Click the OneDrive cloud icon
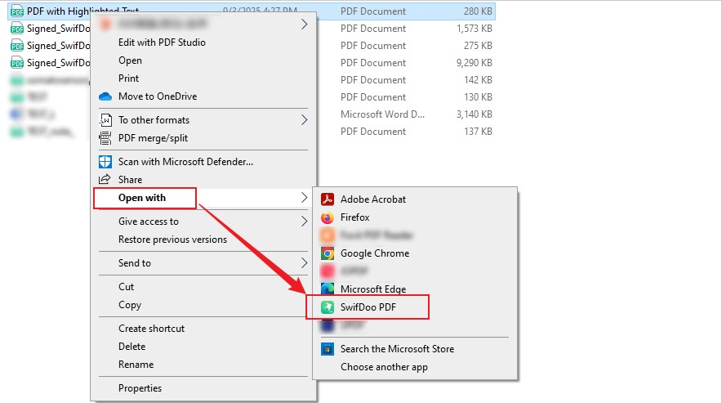This screenshot has width=722, height=403. point(105,96)
